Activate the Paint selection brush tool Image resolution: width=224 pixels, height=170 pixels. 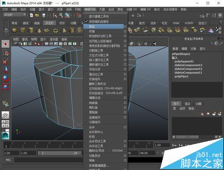[5, 61]
